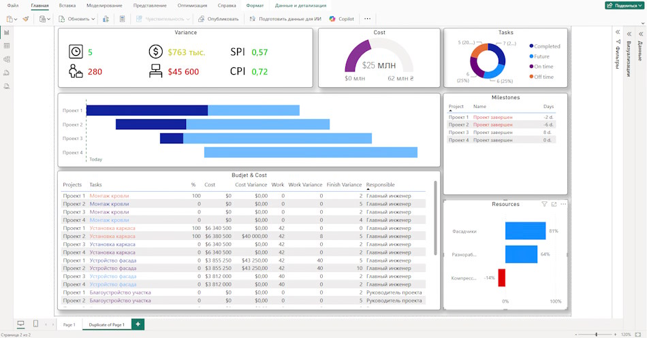The width and height of the screenshot is (647, 338).
Task: Click the Project header in Milestones
Action: 456,106
